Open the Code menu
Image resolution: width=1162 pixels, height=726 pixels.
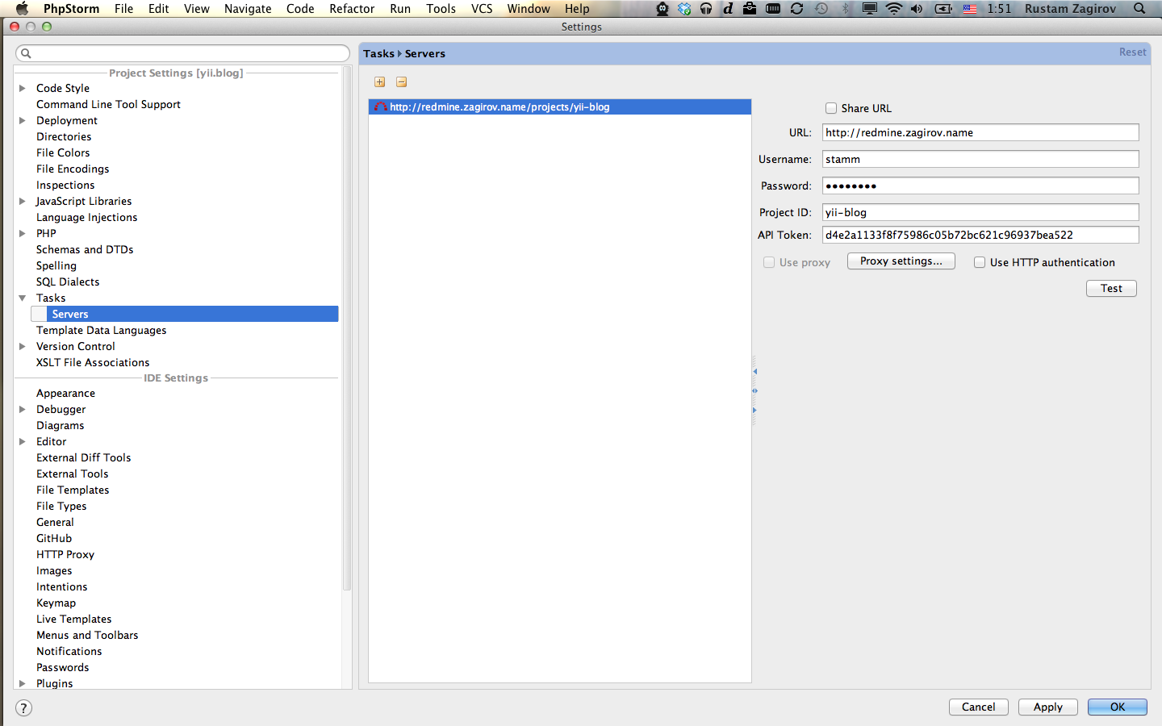click(x=300, y=9)
